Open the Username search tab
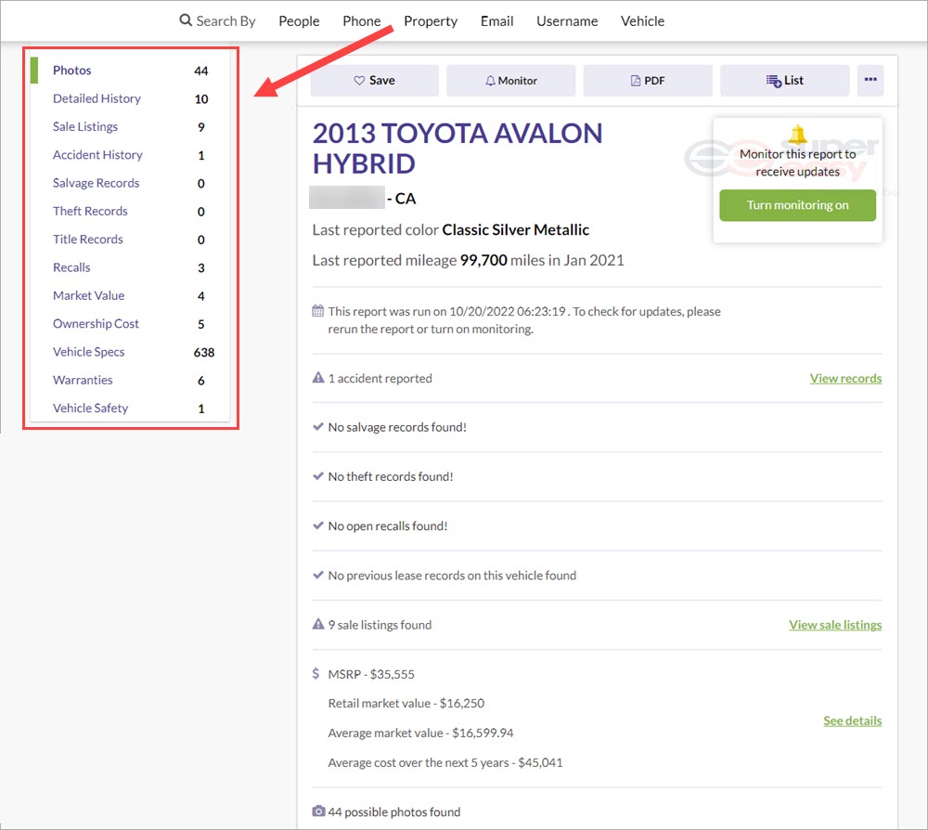Image resolution: width=928 pixels, height=830 pixels. coord(567,21)
